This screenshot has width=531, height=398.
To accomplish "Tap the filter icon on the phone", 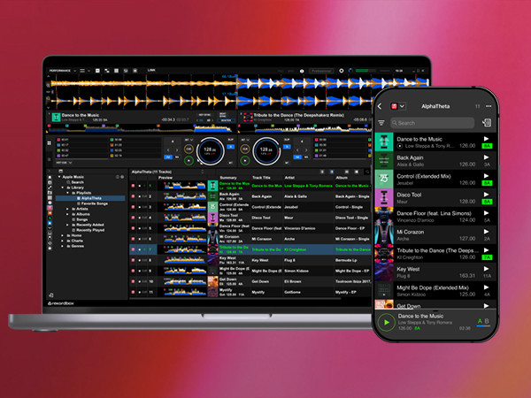I will pos(381,123).
